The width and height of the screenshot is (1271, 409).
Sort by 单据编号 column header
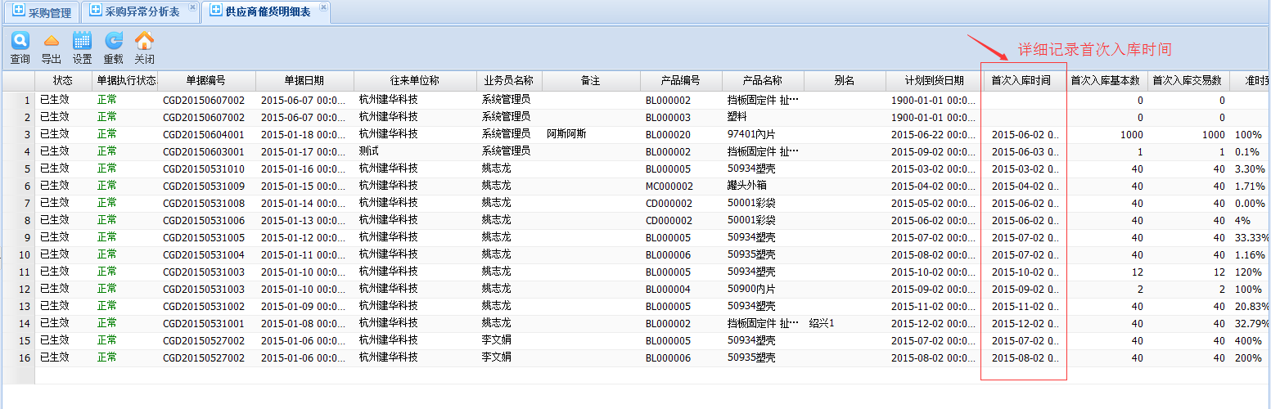click(206, 81)
